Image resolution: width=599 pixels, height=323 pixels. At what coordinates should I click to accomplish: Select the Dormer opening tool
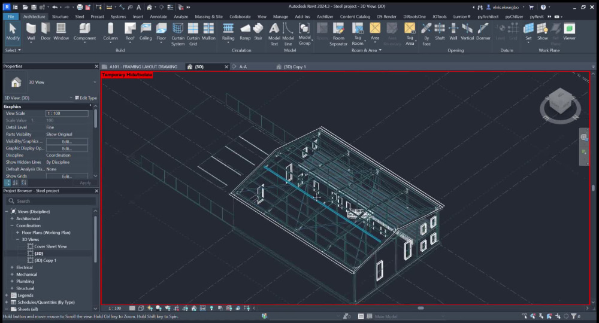point(483,31)
